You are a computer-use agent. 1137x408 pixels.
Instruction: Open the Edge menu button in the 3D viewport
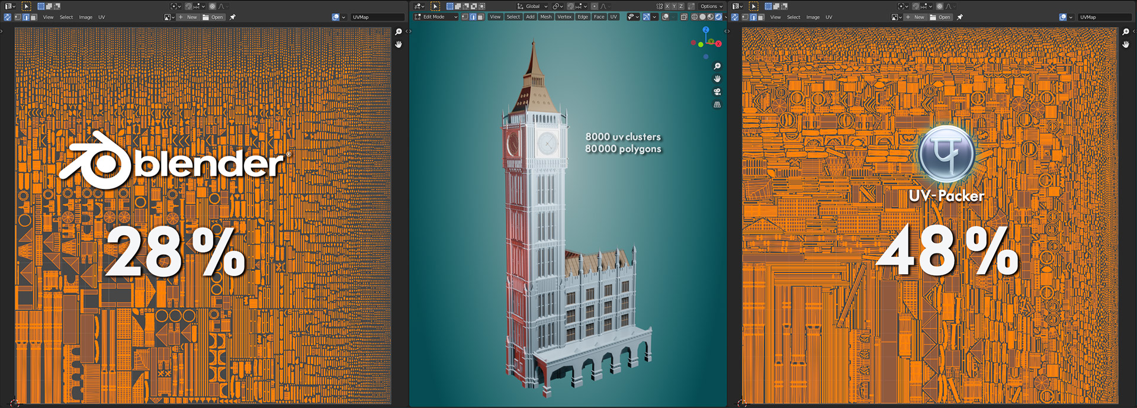coord(583,17)
